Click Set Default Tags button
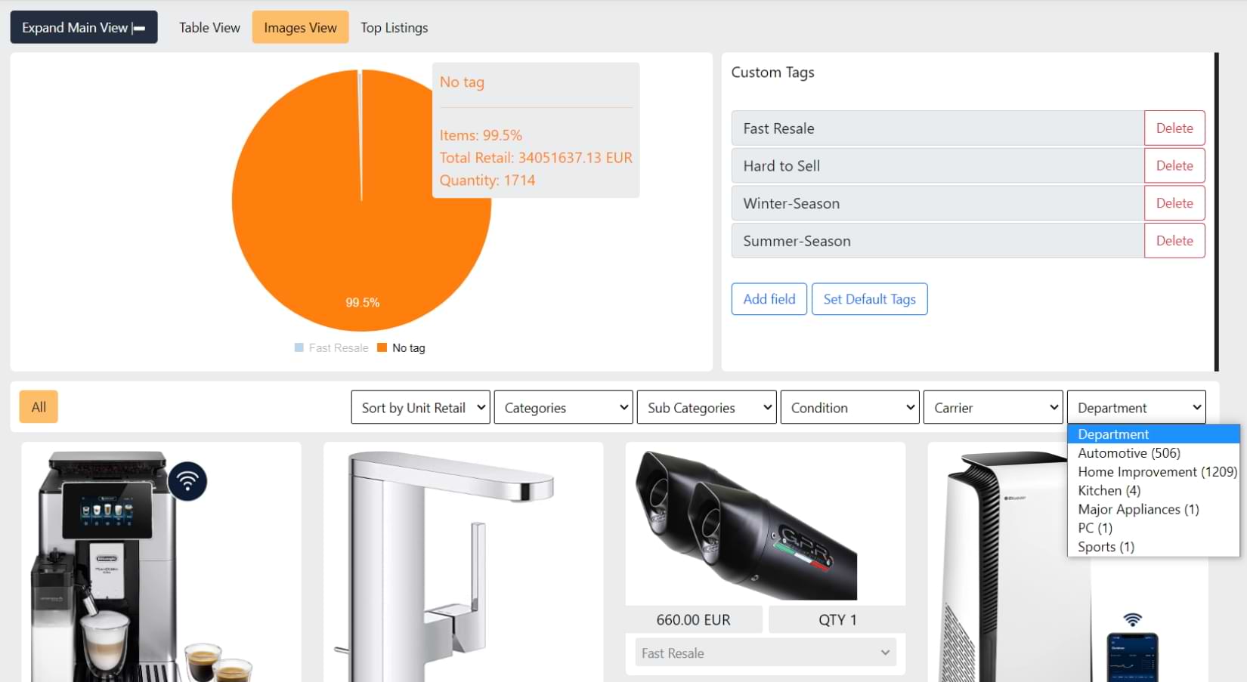 (869, 299)
